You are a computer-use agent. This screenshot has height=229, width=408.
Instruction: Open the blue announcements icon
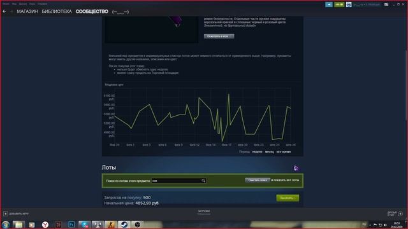coord(329,4)
